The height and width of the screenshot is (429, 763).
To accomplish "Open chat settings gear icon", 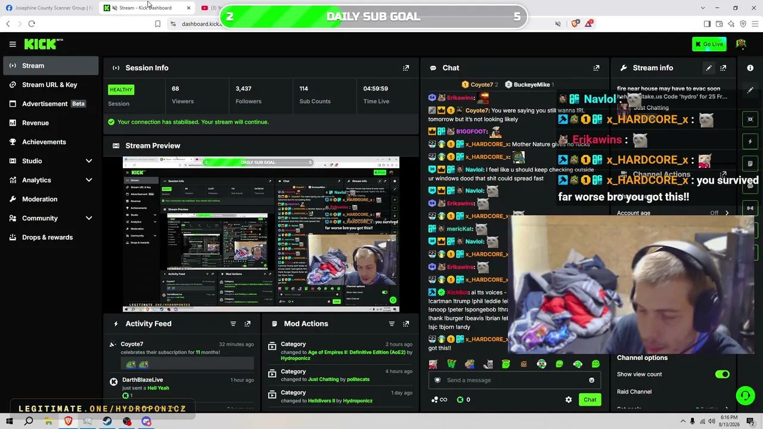I will [x=569, y=400].
